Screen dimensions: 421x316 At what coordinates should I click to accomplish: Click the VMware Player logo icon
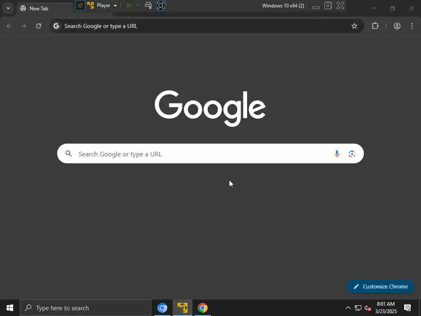pos(90,5)
